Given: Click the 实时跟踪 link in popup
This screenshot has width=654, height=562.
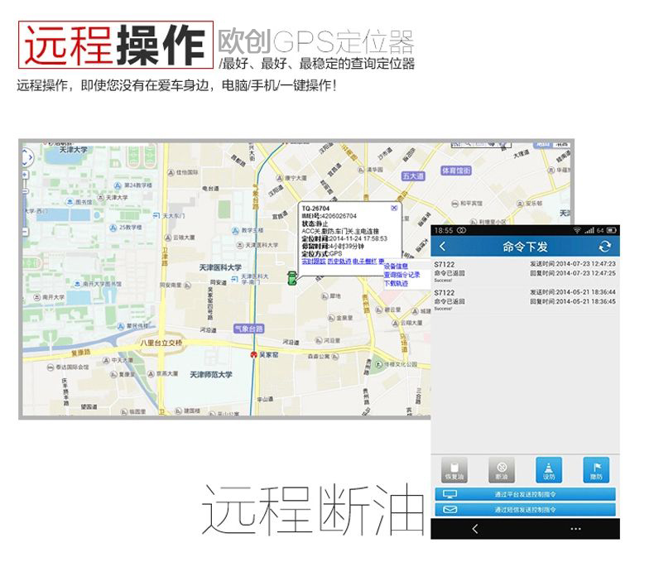Looking at the screenshot, I should tap(313, 261).
